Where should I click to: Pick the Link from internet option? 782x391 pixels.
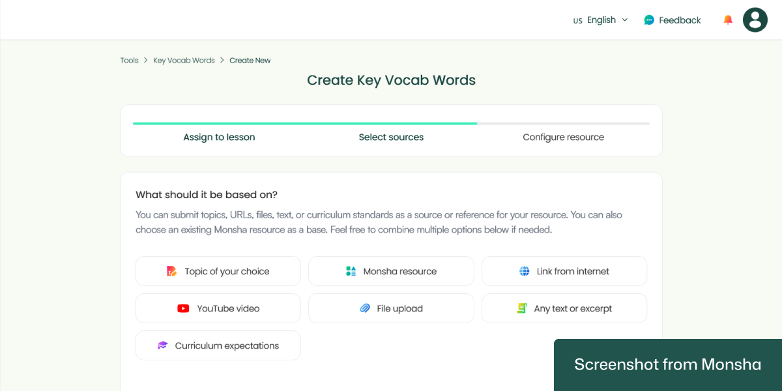(564, 271)
